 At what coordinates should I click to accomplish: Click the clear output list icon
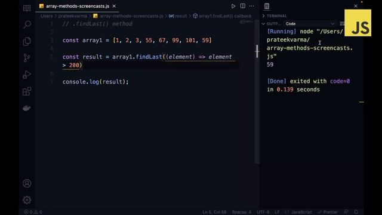[342, 24]
